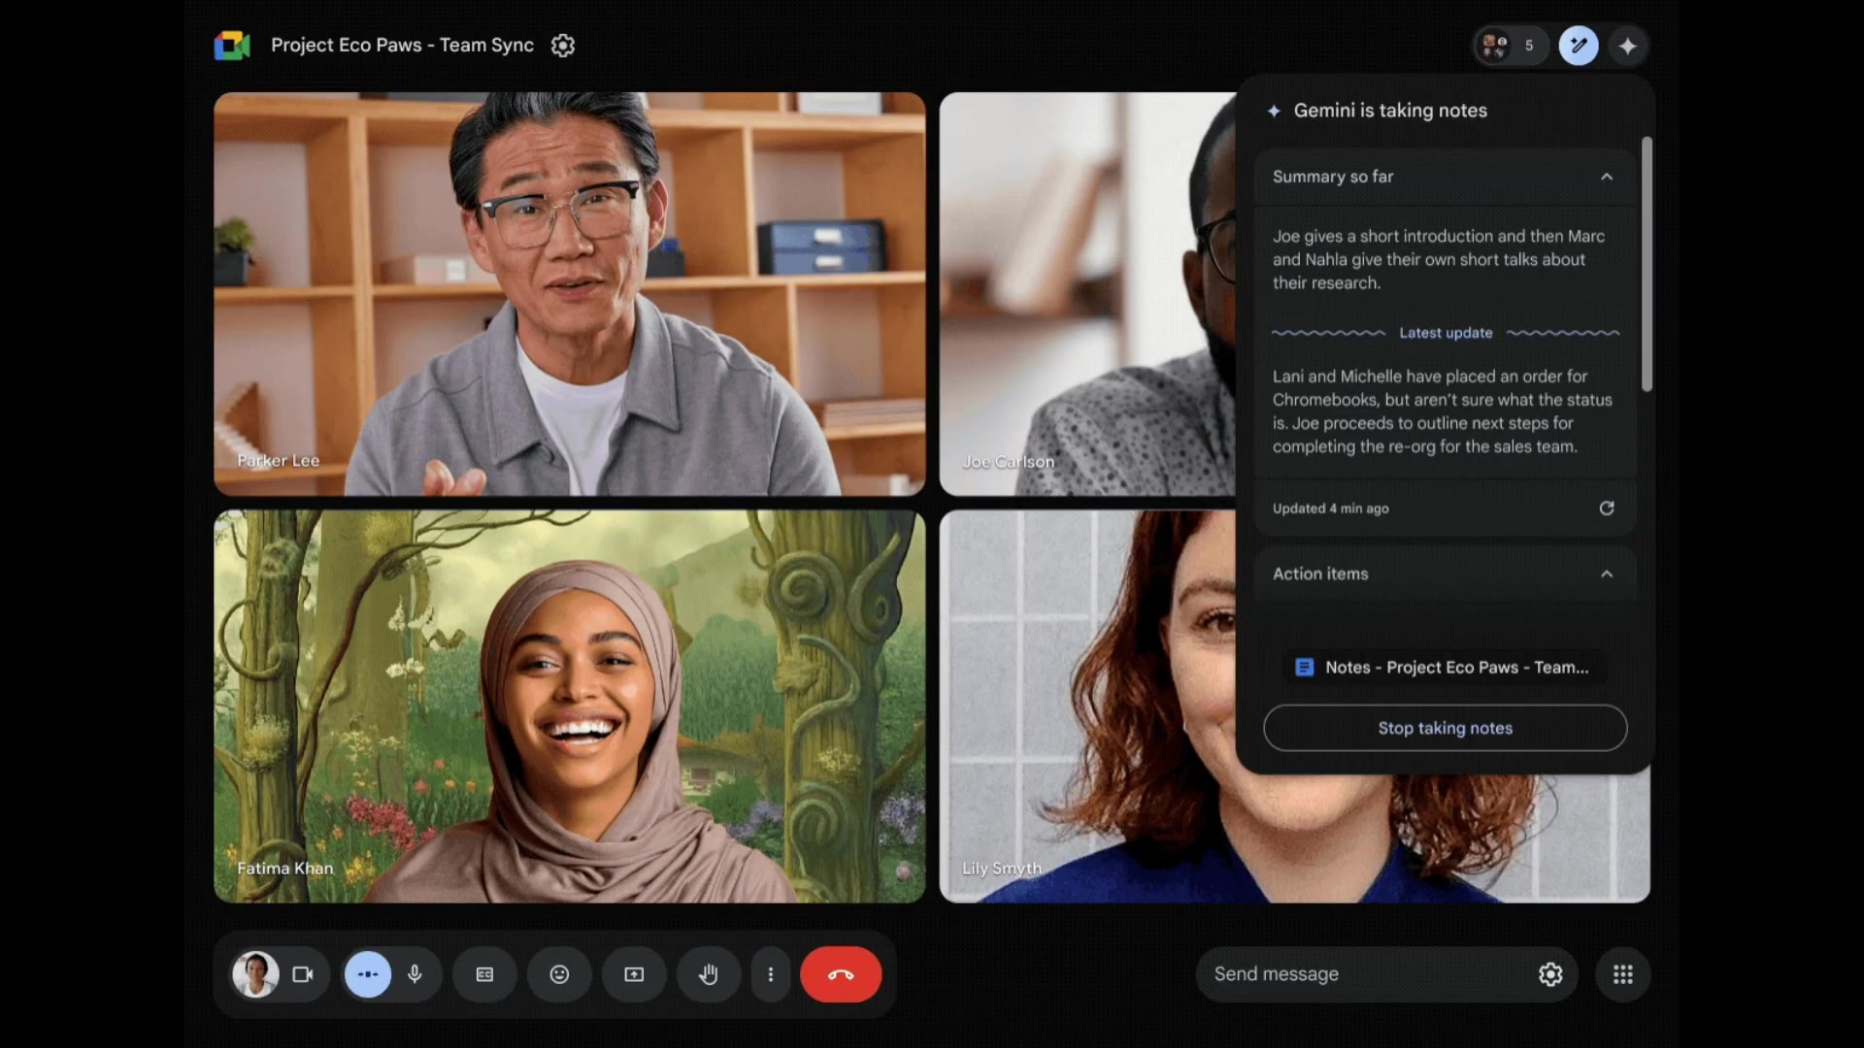The height and width of the screenshot is (1048, 1864).
Task: Open meeting settings gear beside the title
Action: (563, 46)
